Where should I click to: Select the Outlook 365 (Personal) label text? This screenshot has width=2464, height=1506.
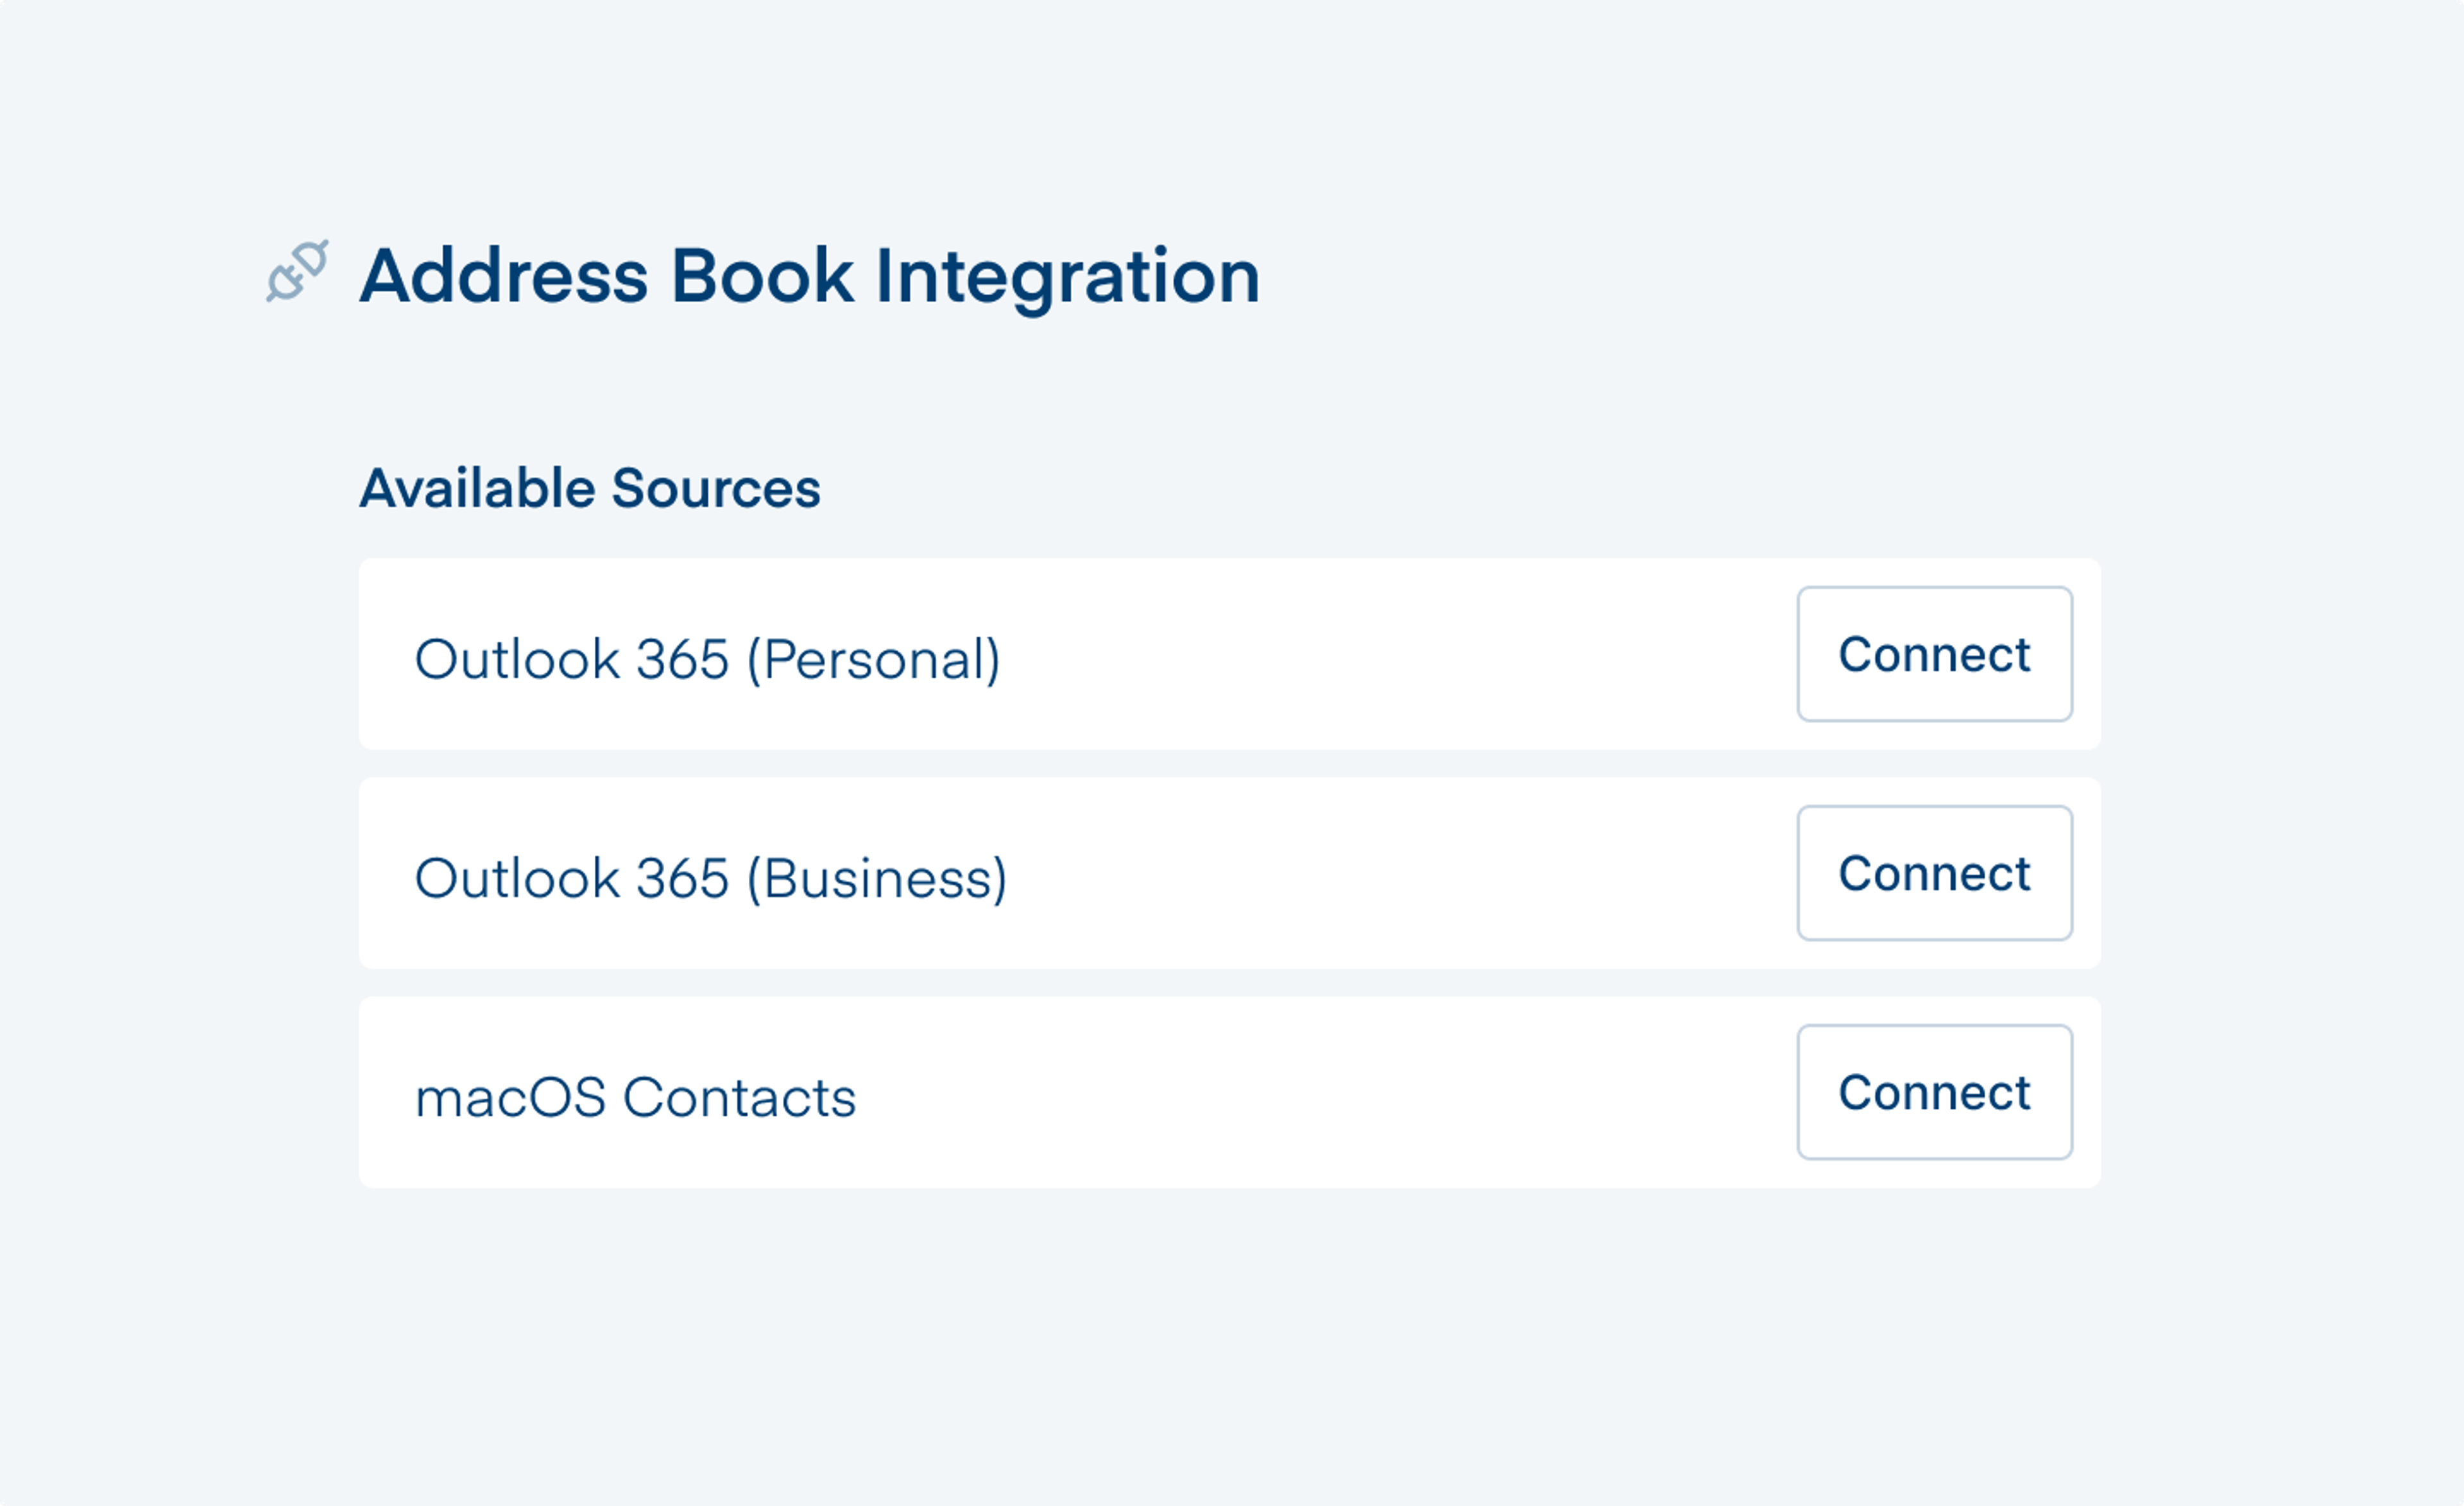coord(706,660)
